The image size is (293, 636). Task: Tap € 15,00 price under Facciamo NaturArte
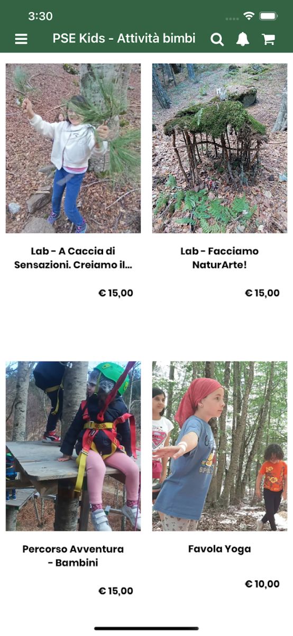tap(262, 293)
